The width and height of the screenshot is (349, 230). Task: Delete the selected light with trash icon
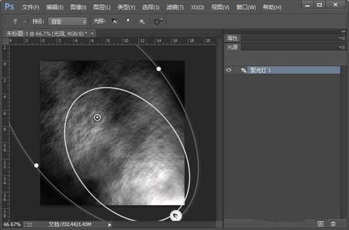coord(333,224)
